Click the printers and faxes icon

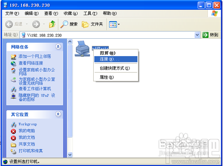point(13,151)
